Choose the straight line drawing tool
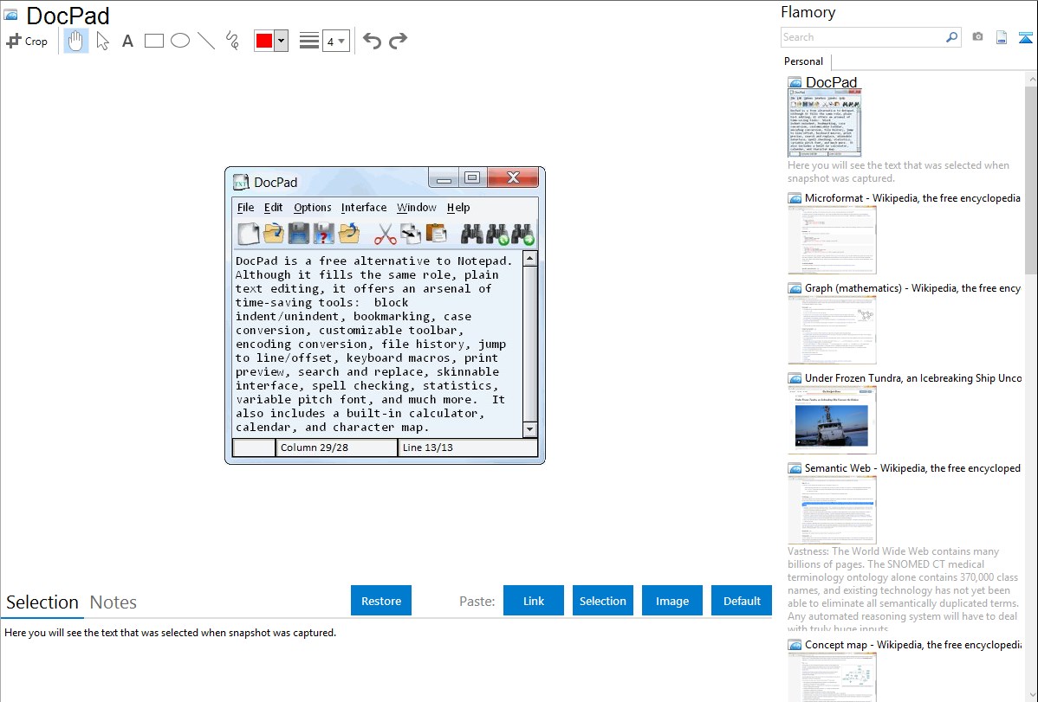The width and height of the screenshot is (1038, 702). click(x=206, y=41)
